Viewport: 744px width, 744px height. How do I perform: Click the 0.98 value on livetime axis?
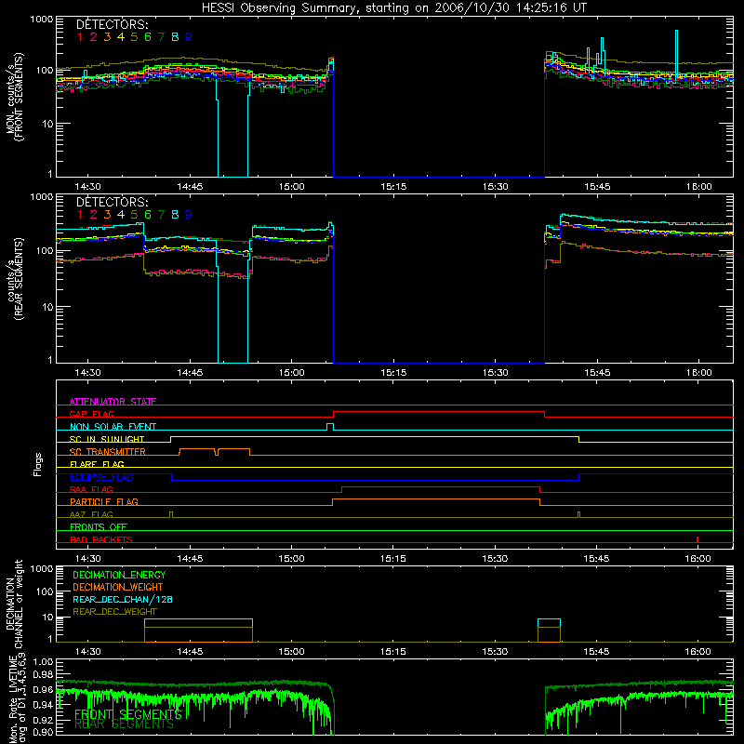[x=44, y=674]
